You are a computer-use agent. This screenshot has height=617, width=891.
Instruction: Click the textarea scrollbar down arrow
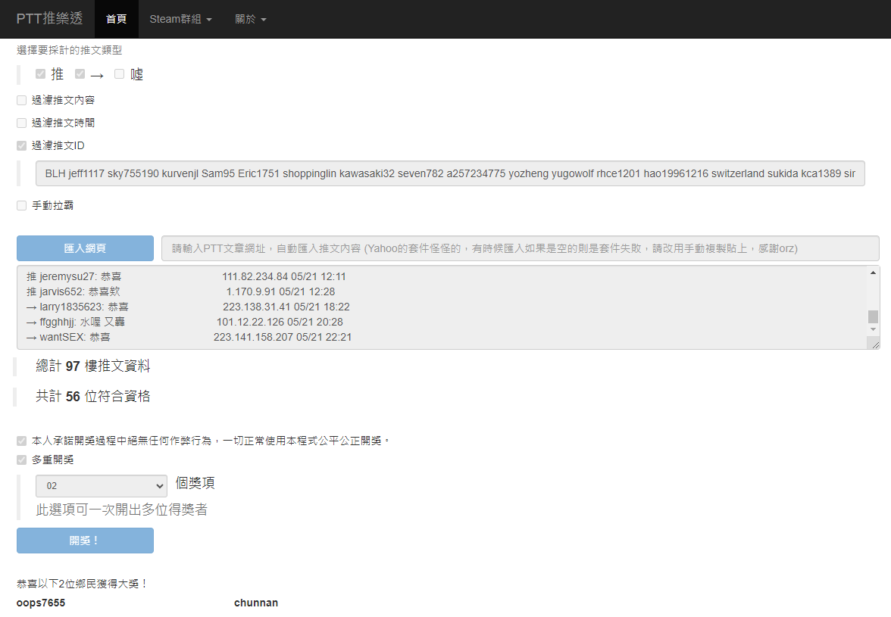point(873,329)
